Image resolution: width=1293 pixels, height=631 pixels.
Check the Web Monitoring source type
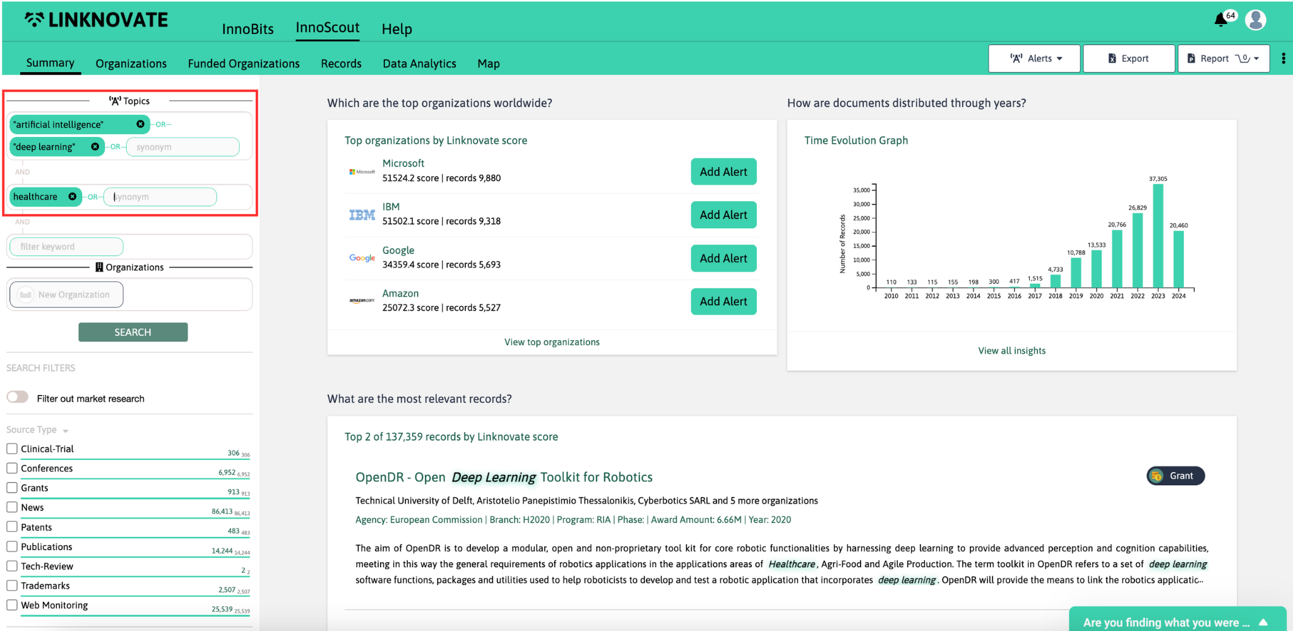click(12, 605)
